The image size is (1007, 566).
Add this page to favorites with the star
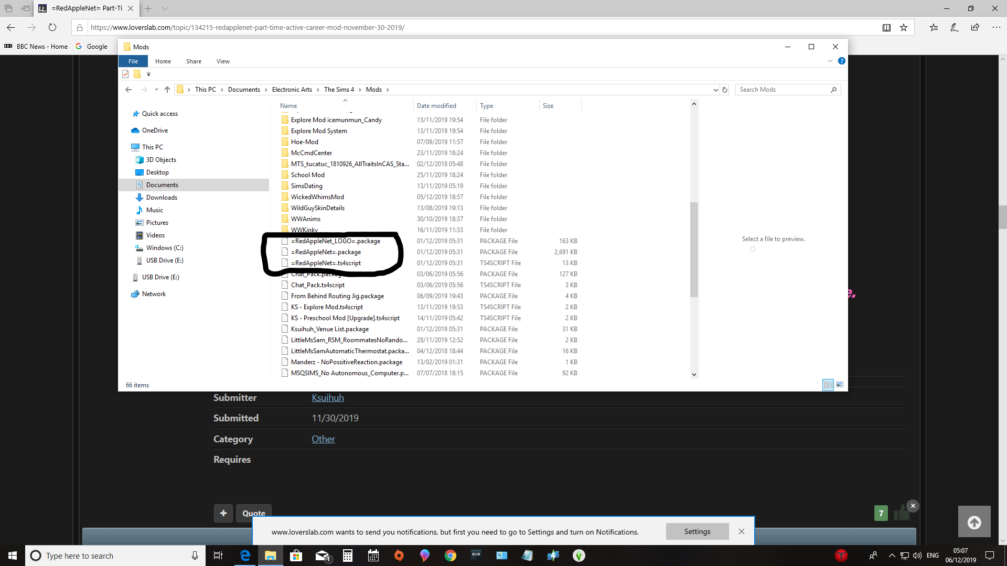pyautogui.click(x=904, y=27)
